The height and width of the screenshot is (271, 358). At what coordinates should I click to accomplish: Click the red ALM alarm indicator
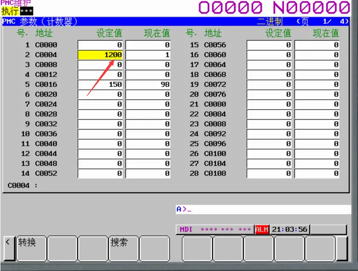coord(262,230)
